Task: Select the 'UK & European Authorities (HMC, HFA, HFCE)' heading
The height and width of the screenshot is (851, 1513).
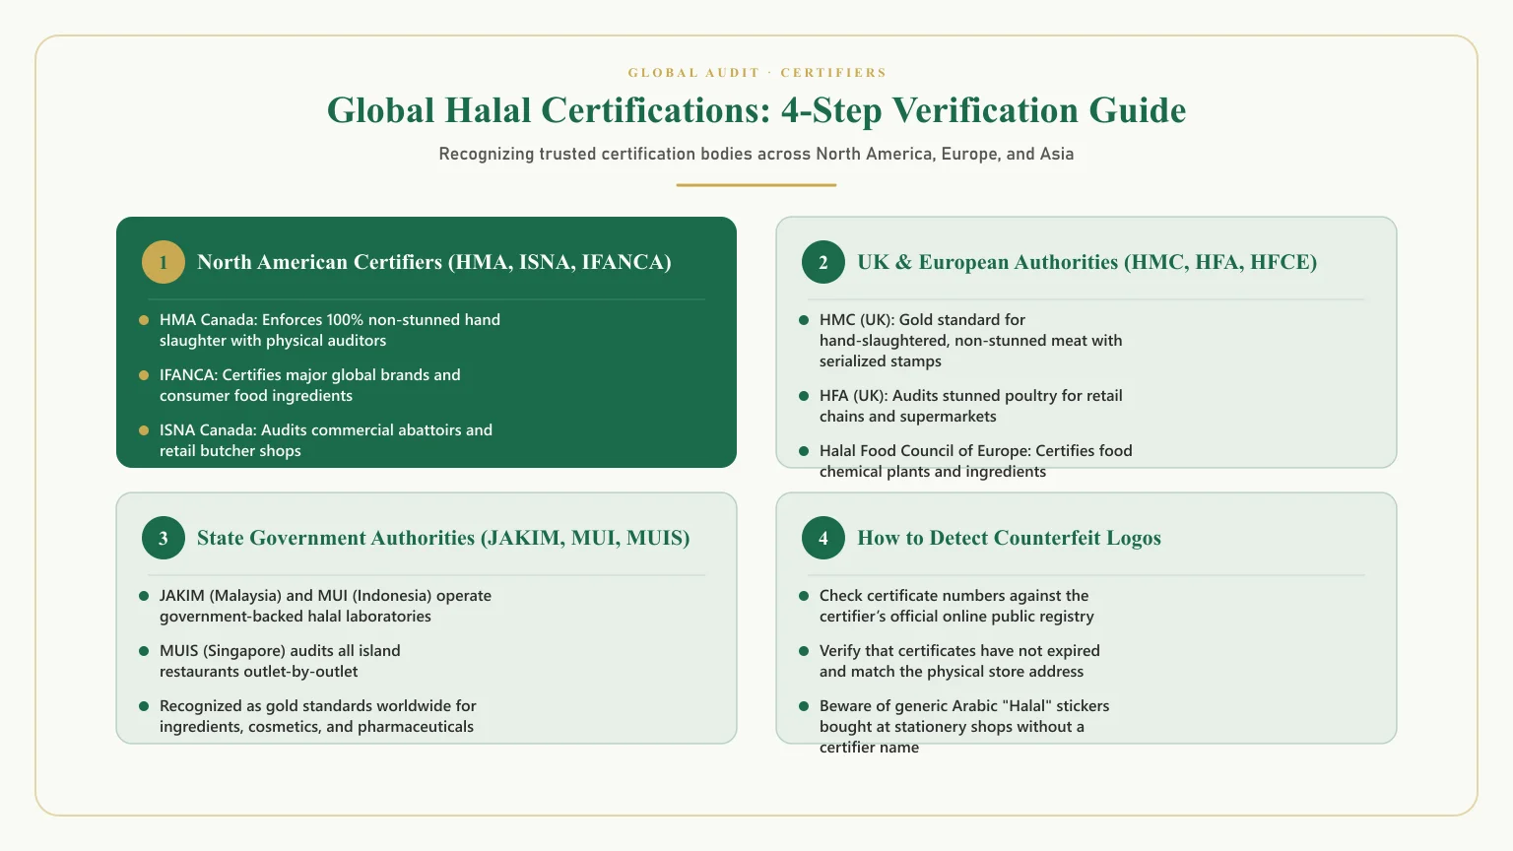Action: (1087, 262)
